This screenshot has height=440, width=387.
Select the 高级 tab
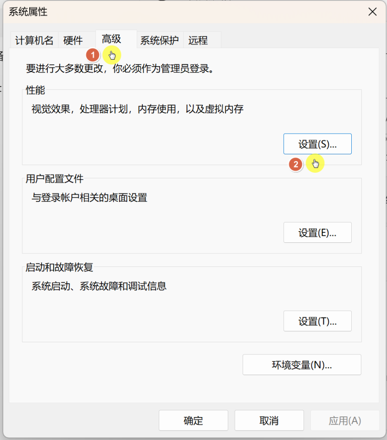[x=116, y=39]
